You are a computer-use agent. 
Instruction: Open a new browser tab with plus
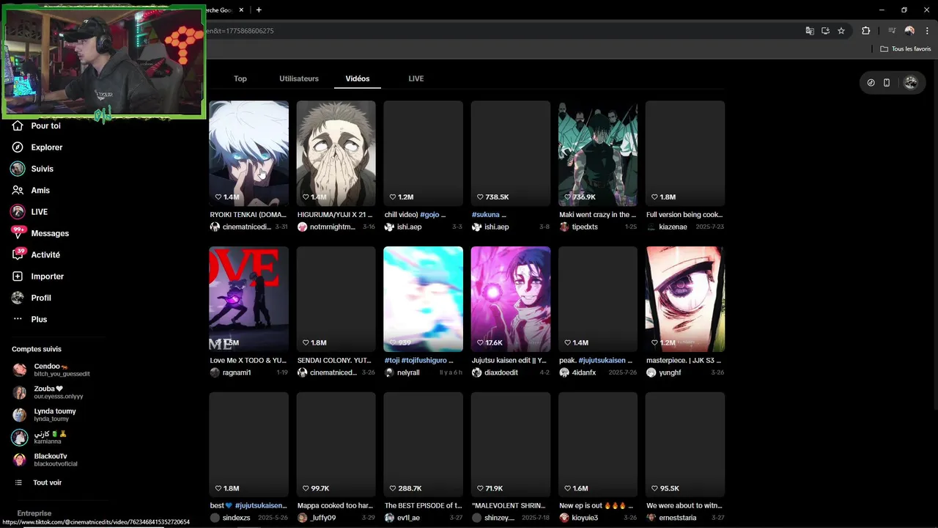259,10
